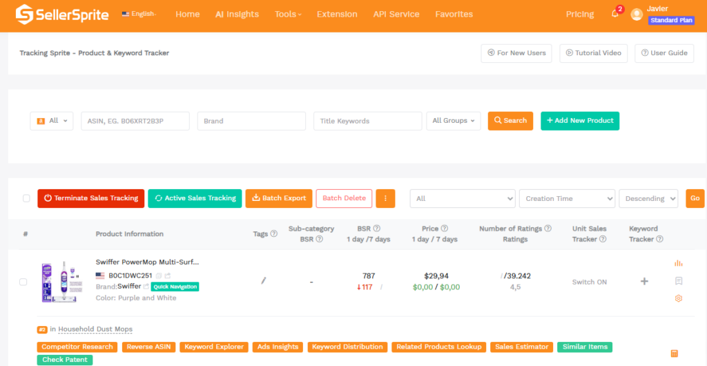Open the bar chart icon for Swiffer row
This screenshot has width=707, height=366.
tap(678, 263)
